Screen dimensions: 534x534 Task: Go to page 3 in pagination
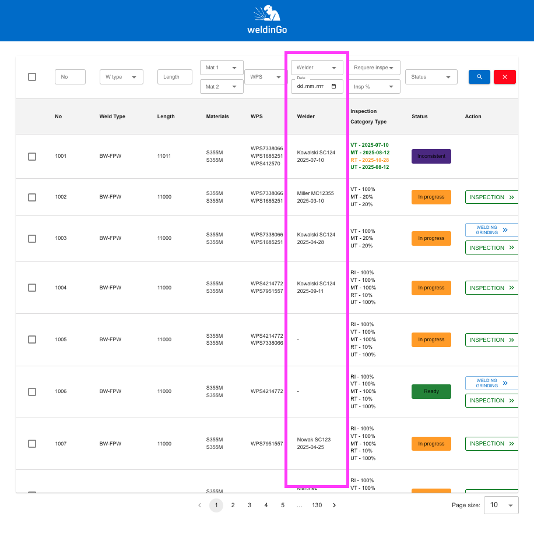250,505
